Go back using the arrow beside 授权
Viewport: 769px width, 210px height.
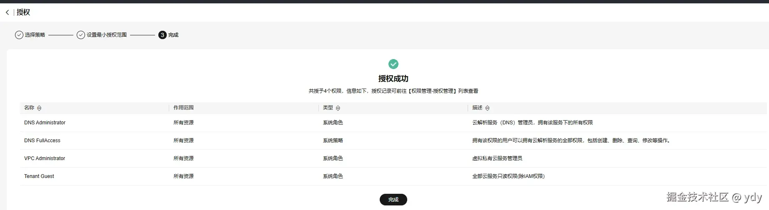[x=7, y=12]
